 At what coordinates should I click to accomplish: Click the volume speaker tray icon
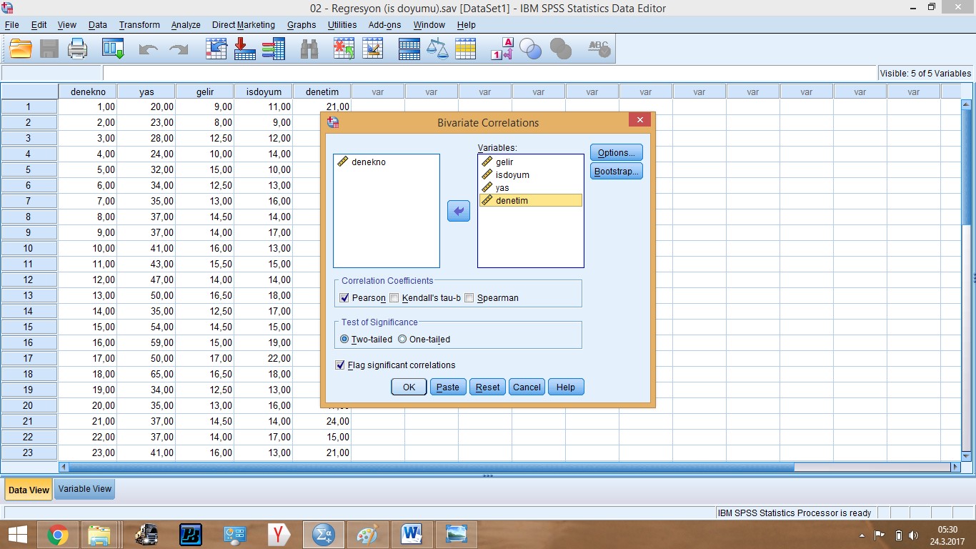coord(912,535)
